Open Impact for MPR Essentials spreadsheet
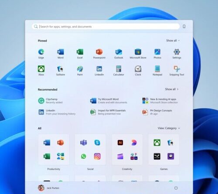Screen dimensions: 218x194 pos(108,112)
